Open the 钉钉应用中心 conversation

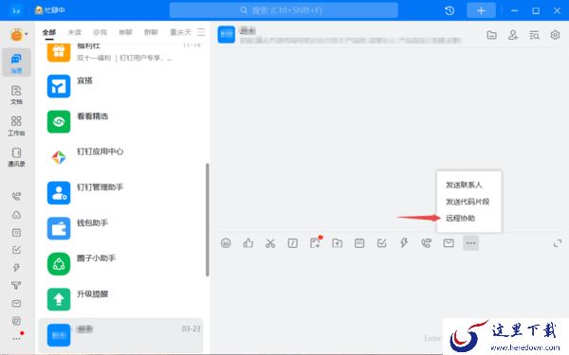point(120,157)
